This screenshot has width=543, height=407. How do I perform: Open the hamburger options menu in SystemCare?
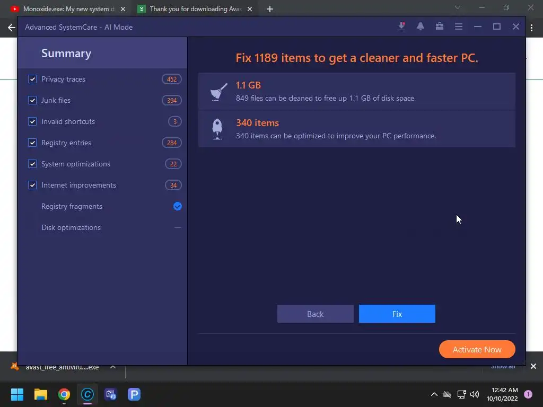click(x=459, y=26)
